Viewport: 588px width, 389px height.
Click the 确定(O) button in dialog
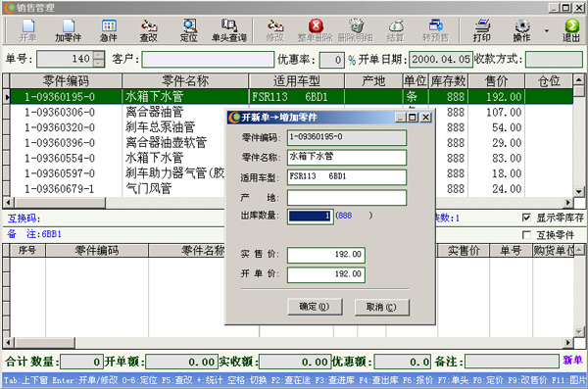click(315, 307)
